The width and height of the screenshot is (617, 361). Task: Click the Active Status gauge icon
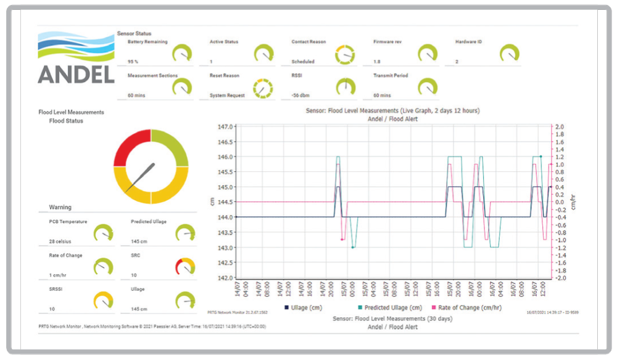263,54
